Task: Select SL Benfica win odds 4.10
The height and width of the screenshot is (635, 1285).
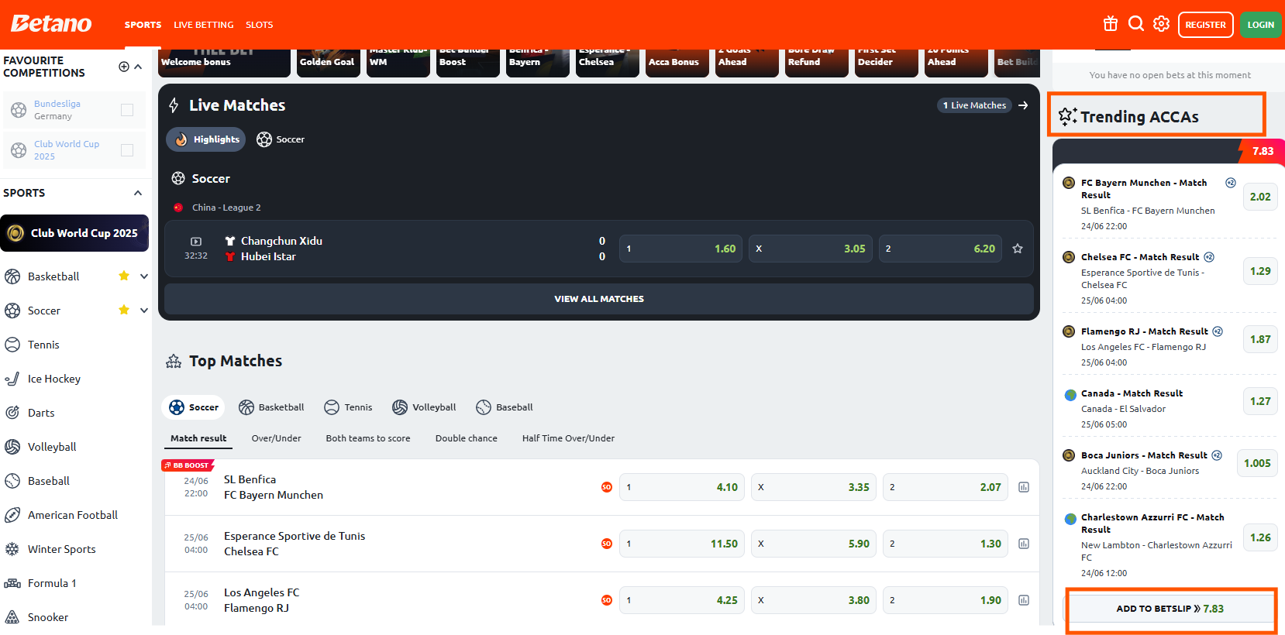Action: pos(682,487)
